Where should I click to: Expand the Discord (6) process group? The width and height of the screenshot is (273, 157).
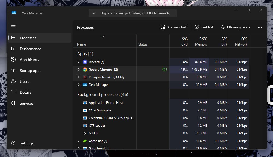click(79, 62)
